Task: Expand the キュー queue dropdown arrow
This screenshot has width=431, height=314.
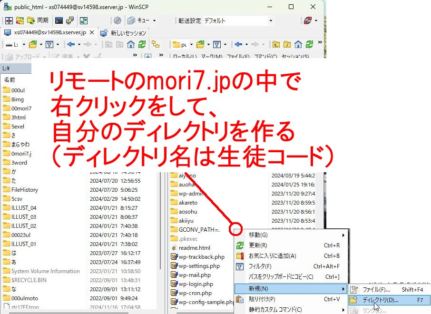Action: click(154, 20)
